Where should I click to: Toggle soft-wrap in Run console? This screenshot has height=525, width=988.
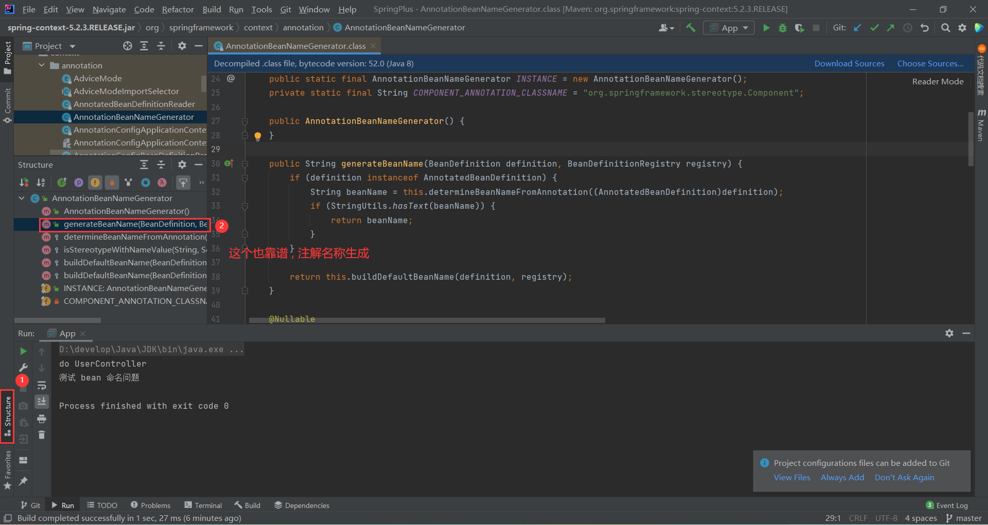(42, 385)
